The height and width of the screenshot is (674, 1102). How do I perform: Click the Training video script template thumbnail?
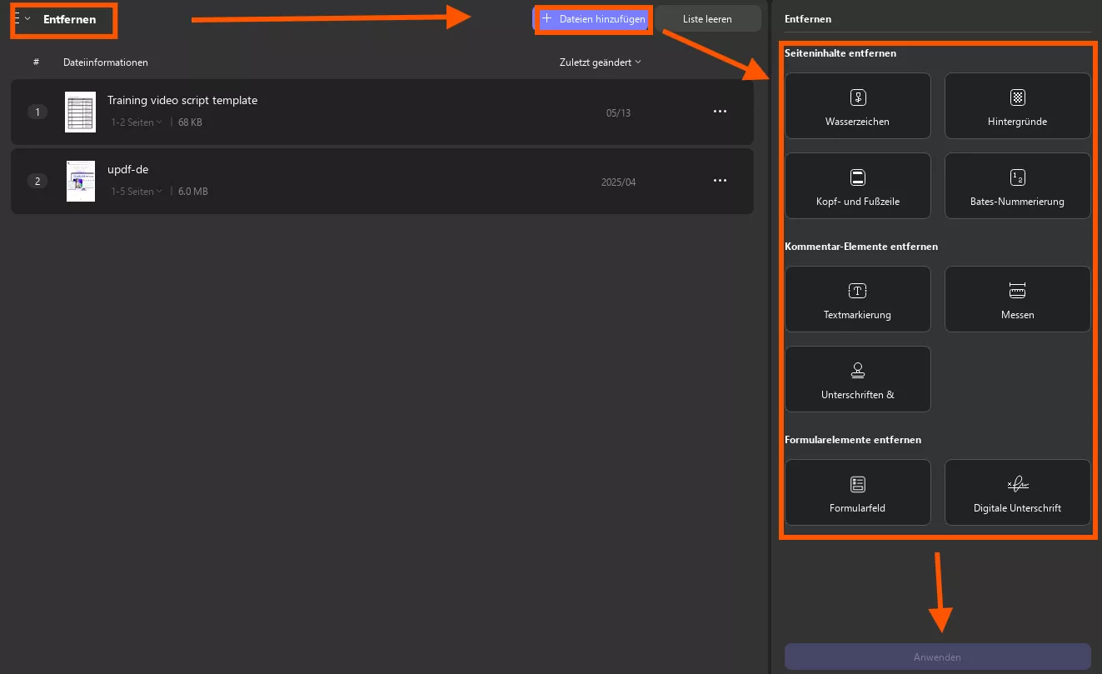tap(81, 112)
